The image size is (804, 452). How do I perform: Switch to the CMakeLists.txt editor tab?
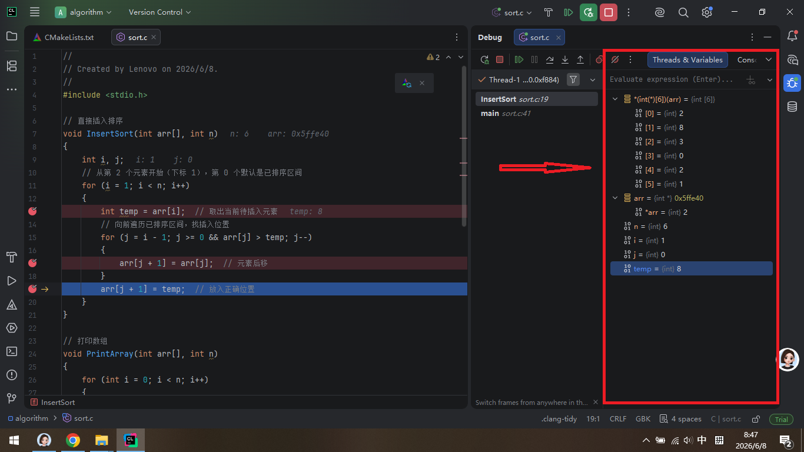(x=64, y=37)
